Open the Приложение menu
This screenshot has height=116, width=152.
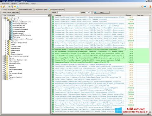[5, 4]
